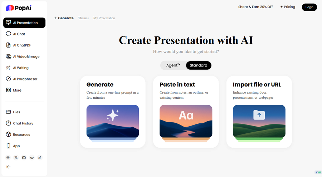Click the App phone icon
322x177 pixels.
tap(8, 146)
